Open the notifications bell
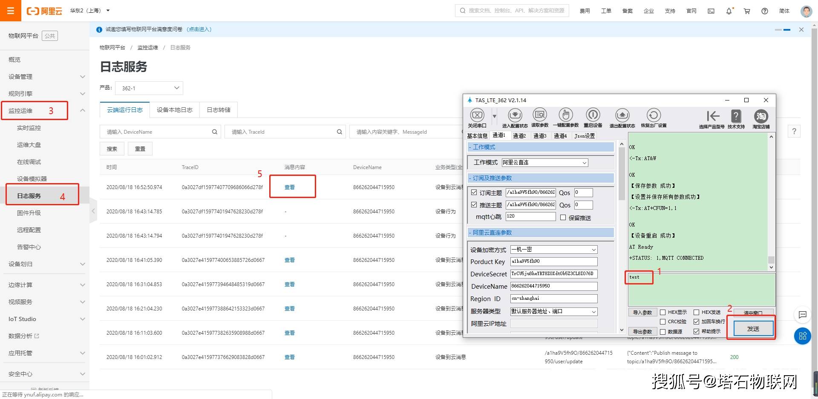Screen dimensions: 818x399 click(729, 11)
